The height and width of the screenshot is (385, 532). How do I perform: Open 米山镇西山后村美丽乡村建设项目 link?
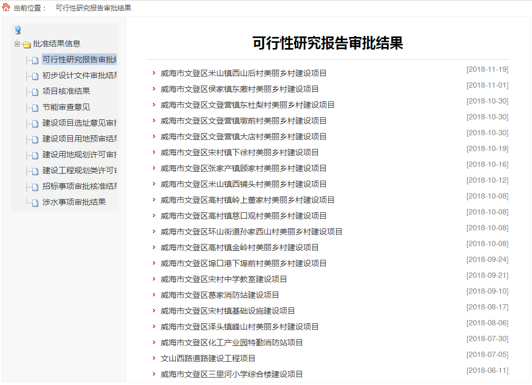(243, 73)
